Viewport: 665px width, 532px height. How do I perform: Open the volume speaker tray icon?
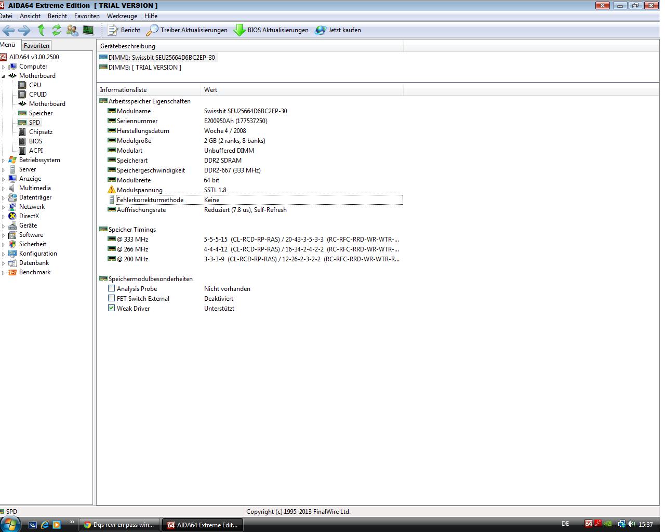coord(631,524)
